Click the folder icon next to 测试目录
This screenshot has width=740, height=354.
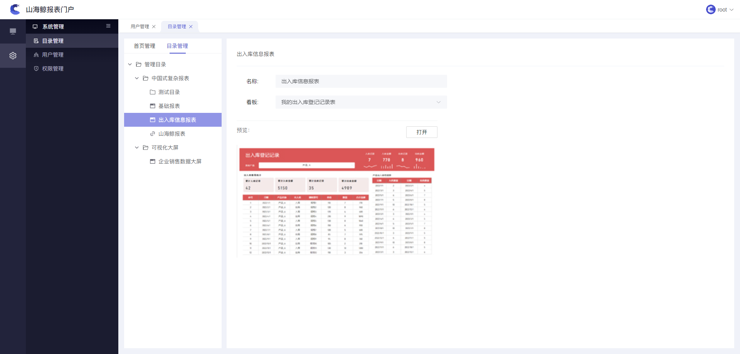[153, 92]
